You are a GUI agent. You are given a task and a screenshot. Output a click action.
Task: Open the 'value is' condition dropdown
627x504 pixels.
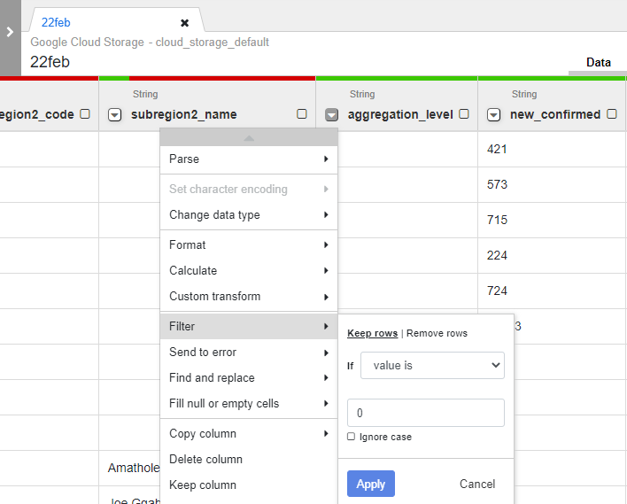click(432, 365)
